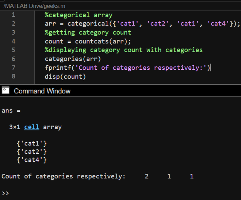Click the fprintf statement on line 7
This screenshot has width=241, height=200.
(x=127, y=68)
